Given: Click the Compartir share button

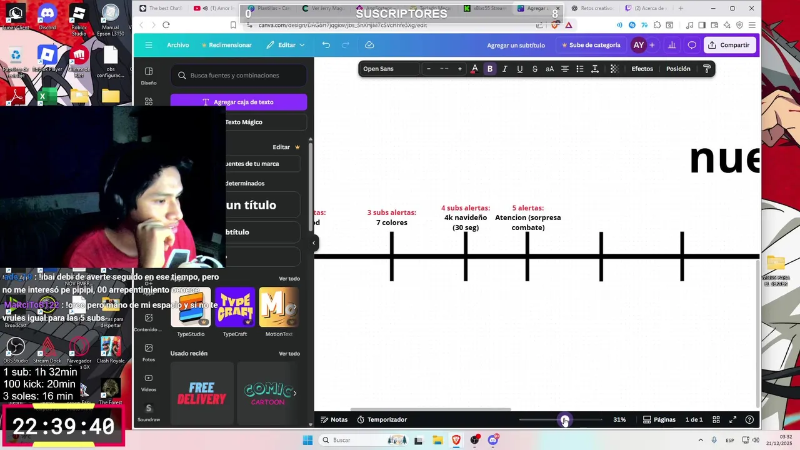Looking at the screenshot, I should [x=728, y=45].
